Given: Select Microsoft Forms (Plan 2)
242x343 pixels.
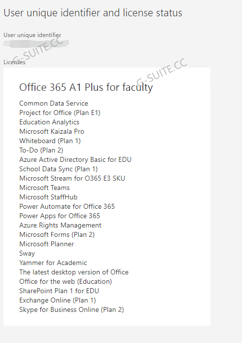Looking at the screenshot, I should (x=57, y=235).
